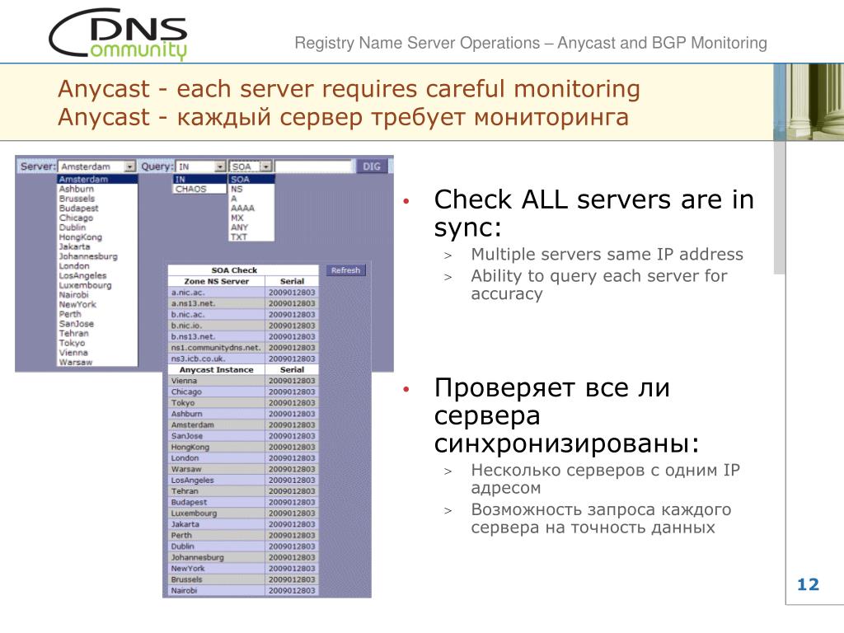This screenshot has height=633, width=844.
Task: Open the Server dropdown showing Amsterdam
Action: pos(97,166)
